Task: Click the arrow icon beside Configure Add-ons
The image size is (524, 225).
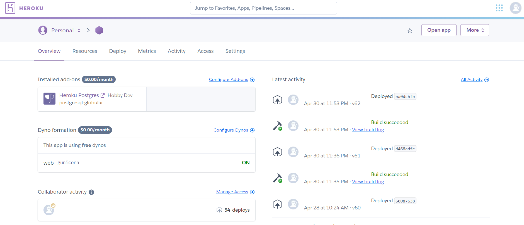Action: click(x=252, y=80)
